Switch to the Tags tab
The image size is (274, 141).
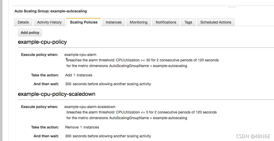coord(188,22)
